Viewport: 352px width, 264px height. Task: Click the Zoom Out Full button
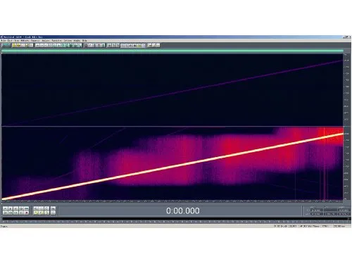coord(47,208)
